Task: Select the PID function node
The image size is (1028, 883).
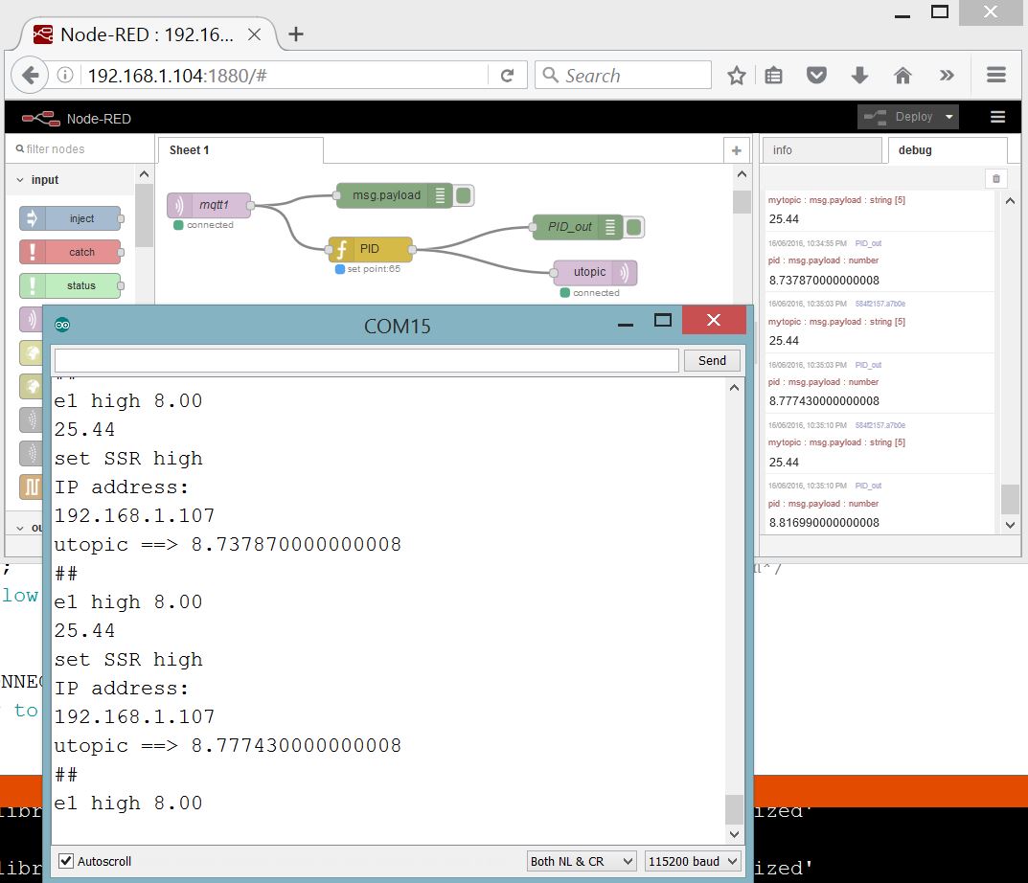Action: [x=370, y=249]
